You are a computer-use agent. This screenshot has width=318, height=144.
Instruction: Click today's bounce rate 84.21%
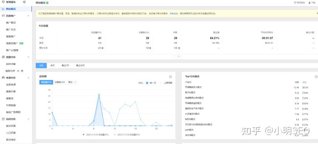[214, 38]
